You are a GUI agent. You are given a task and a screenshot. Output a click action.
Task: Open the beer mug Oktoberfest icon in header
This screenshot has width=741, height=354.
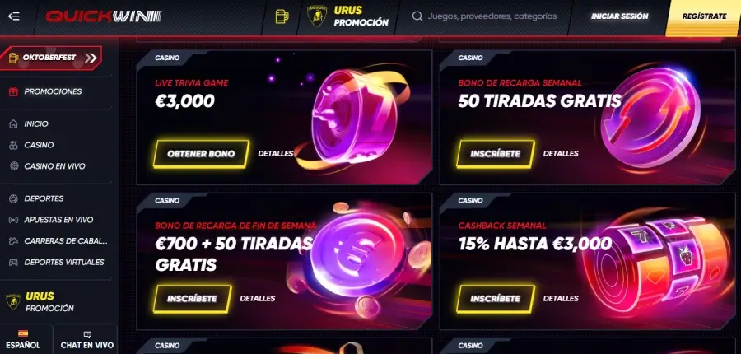point(282,16)
